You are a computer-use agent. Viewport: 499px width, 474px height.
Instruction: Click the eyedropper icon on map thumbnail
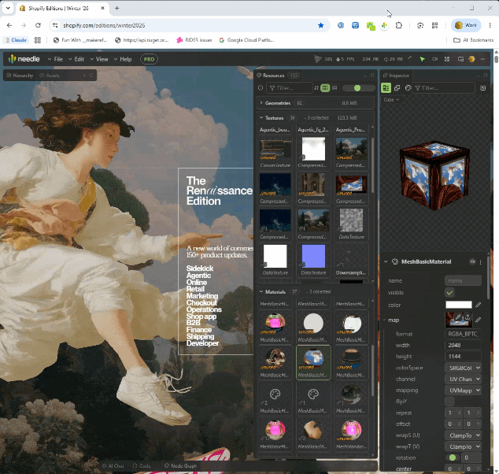(x=458, y=317)
